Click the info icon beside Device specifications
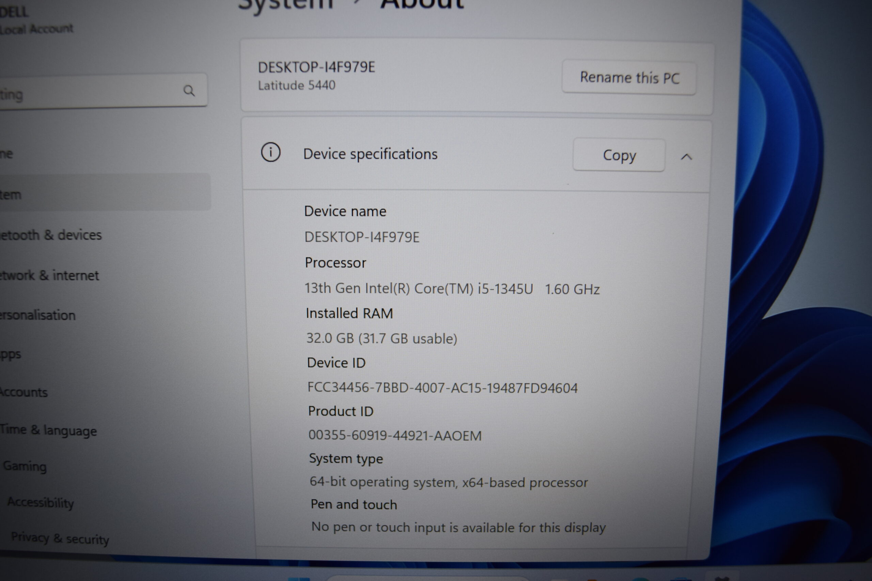The width and height of the screenshot is (872, 581). 271,152
